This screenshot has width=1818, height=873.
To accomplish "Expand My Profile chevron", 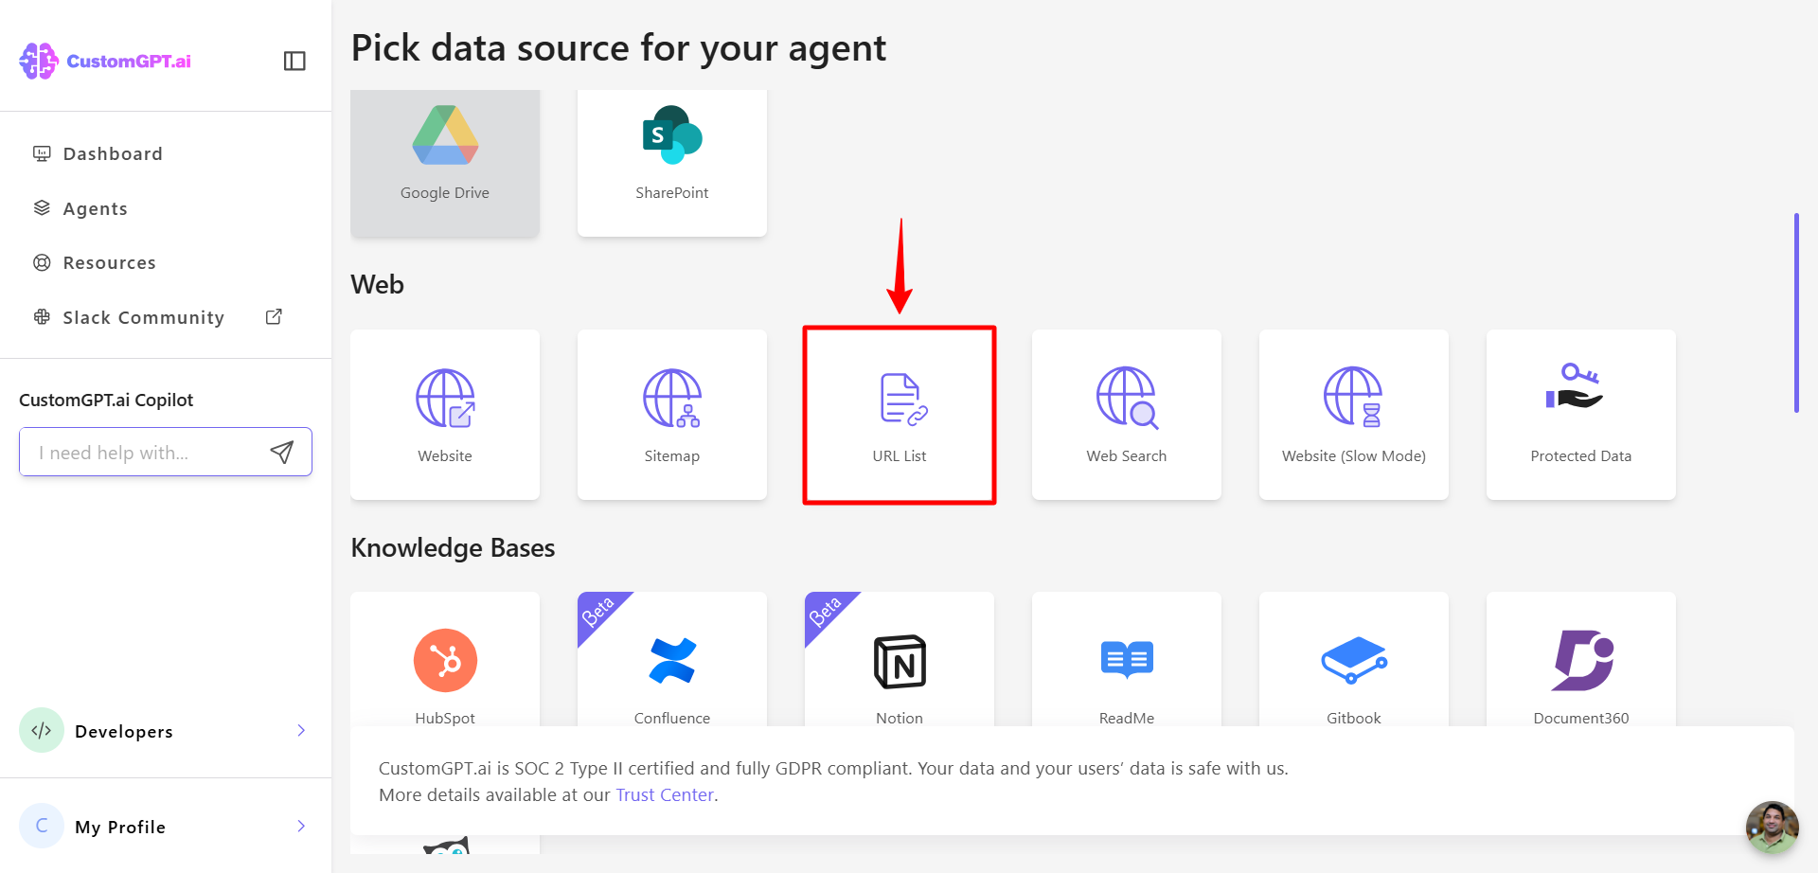I will coord(301,826).
